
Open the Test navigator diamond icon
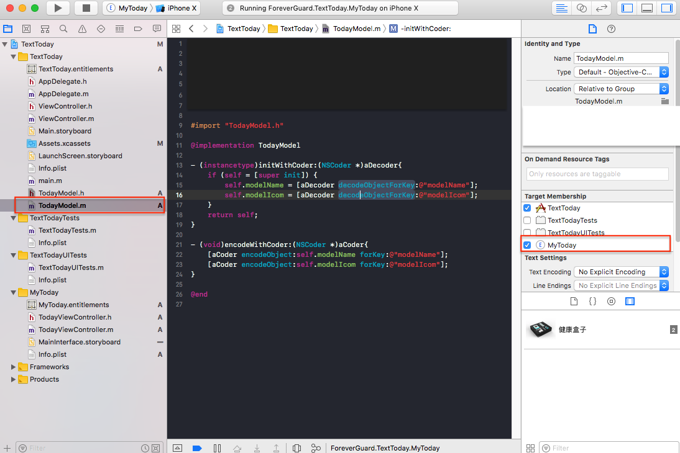(x=101, y=29)
